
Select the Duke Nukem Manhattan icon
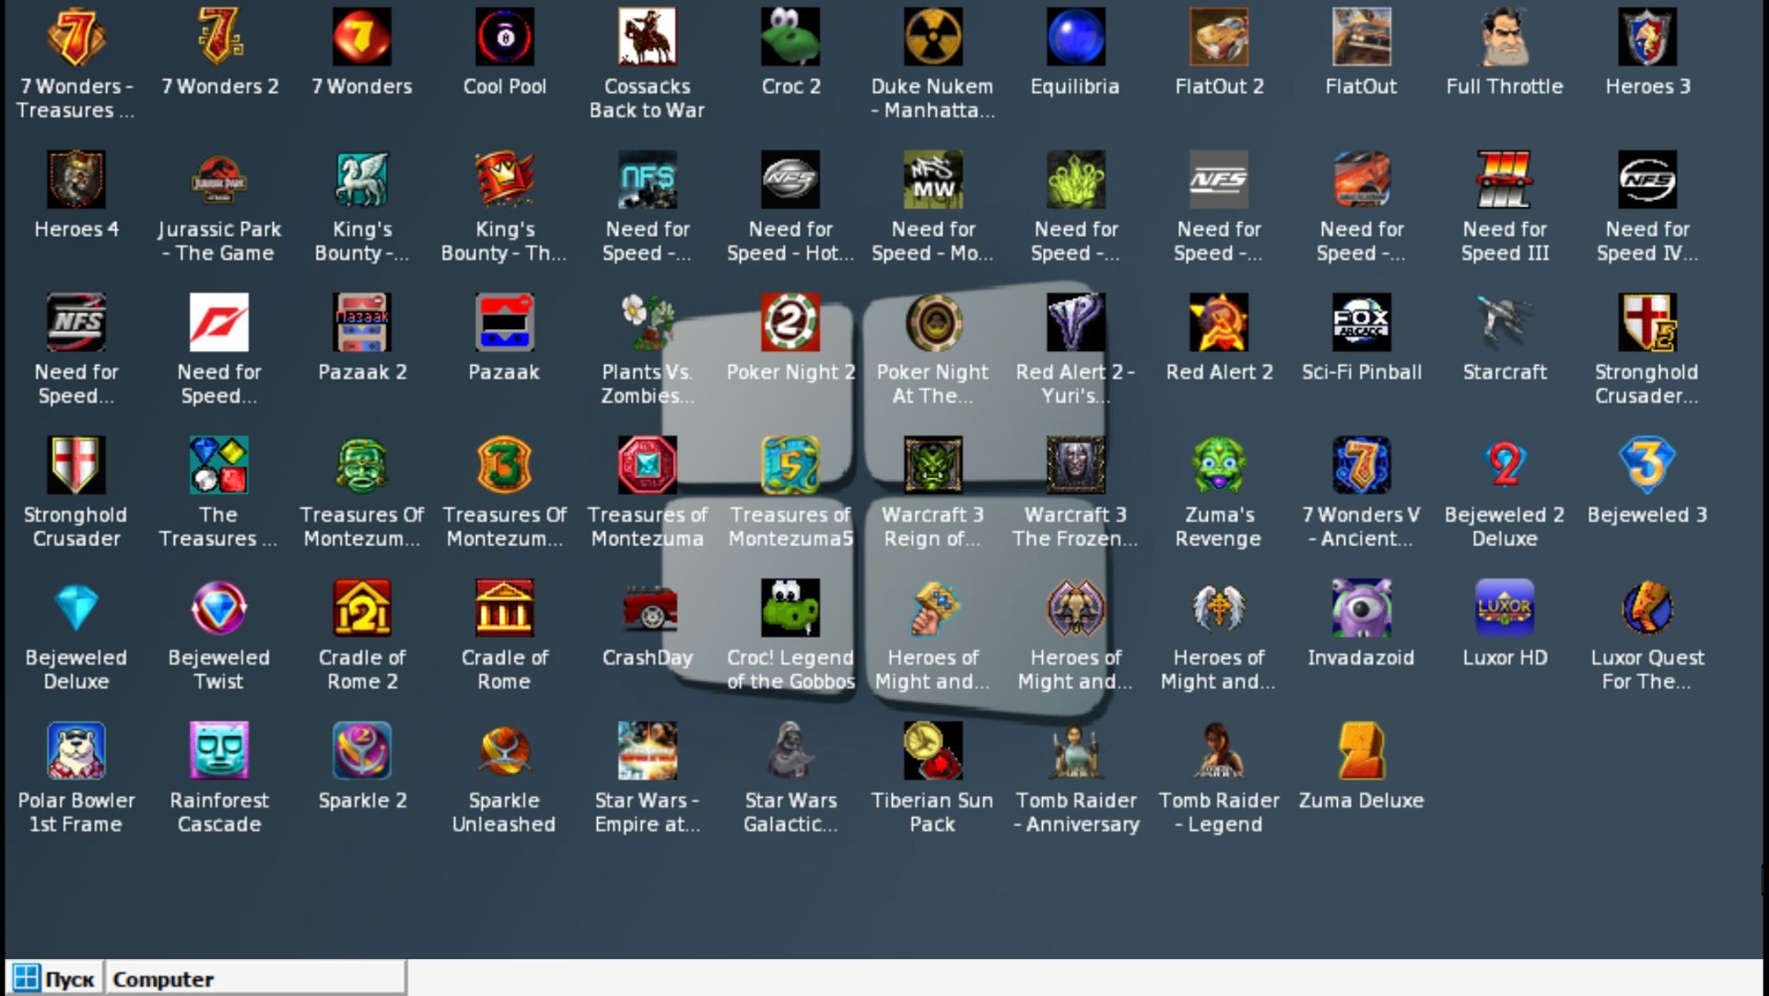point(932,39)
